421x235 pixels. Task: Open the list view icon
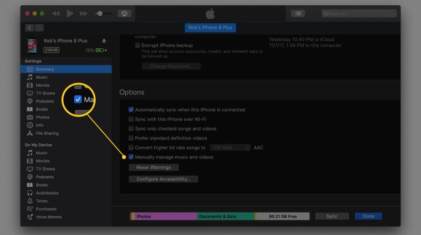pos(298,13)
